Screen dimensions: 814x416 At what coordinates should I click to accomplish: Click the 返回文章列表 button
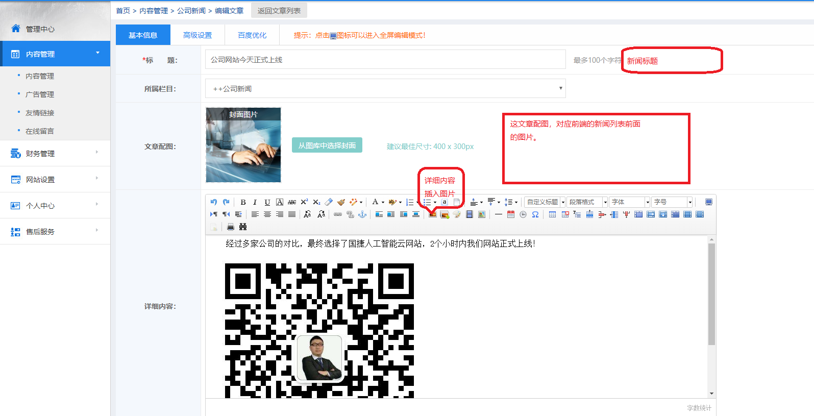point(279,11)
